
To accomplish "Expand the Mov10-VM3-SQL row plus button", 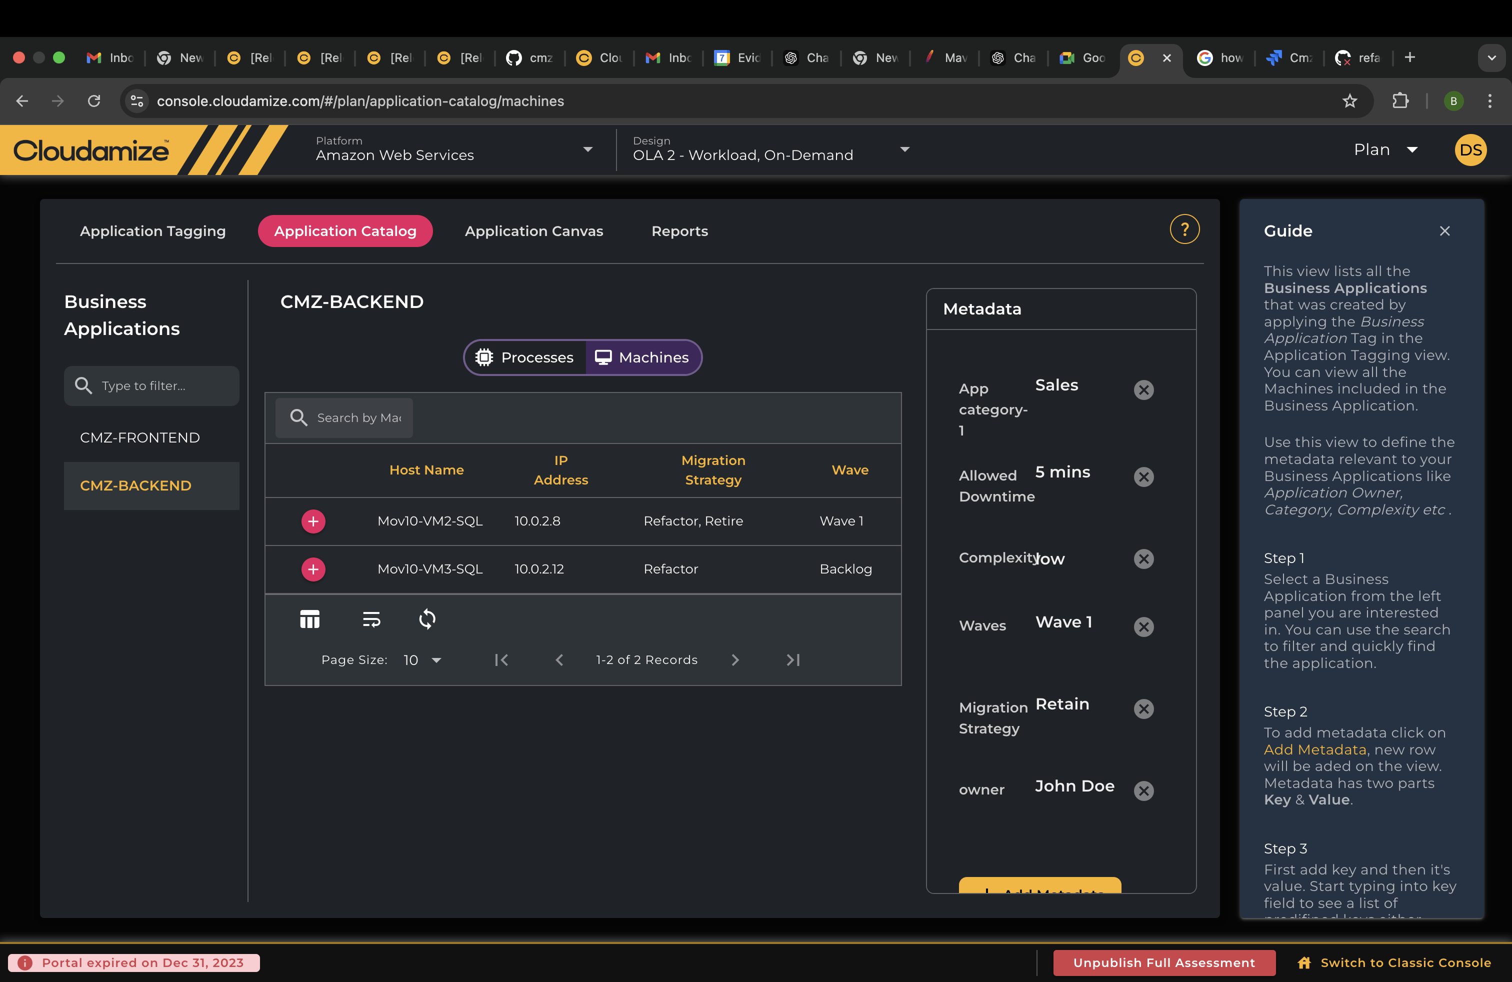I will (313, 569).
